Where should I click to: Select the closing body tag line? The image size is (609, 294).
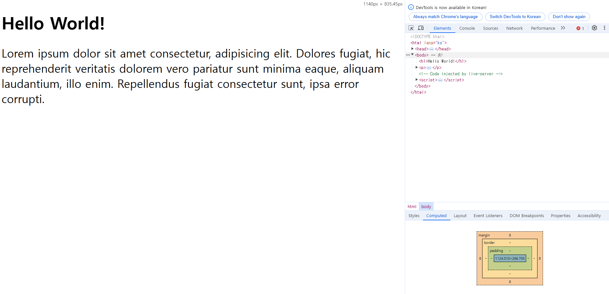[x=423, y=86]
